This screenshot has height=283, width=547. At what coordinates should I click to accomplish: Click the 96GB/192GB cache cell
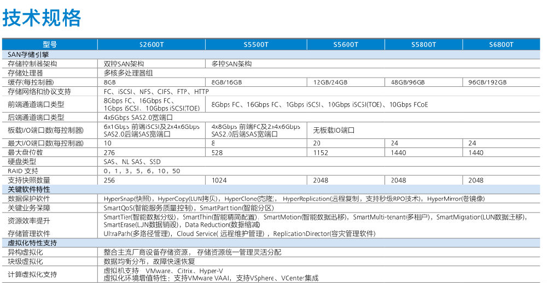point(488,82)
